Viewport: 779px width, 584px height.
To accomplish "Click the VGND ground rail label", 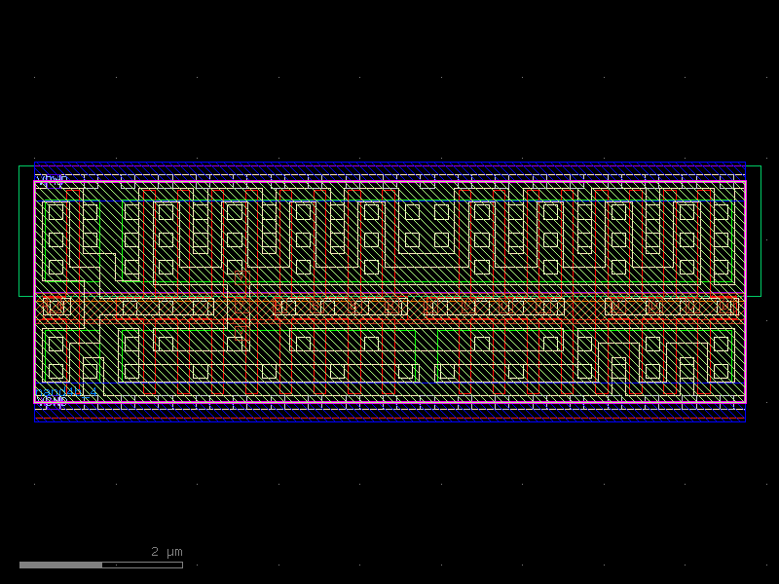I will [51, 402].
